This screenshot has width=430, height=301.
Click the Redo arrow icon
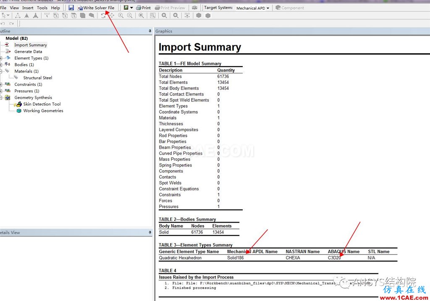pyautogui.click(x=11, y=23)
